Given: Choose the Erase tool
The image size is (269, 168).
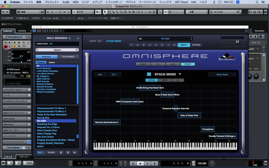Looking at the screenshot, I should (121, 12).
